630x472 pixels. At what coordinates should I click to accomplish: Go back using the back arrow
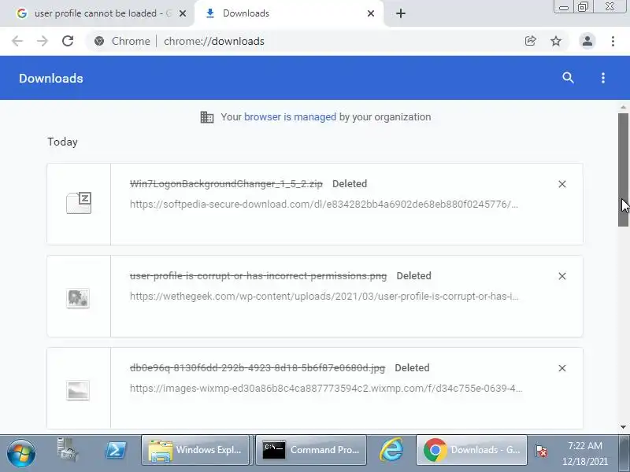pos(17,41)
